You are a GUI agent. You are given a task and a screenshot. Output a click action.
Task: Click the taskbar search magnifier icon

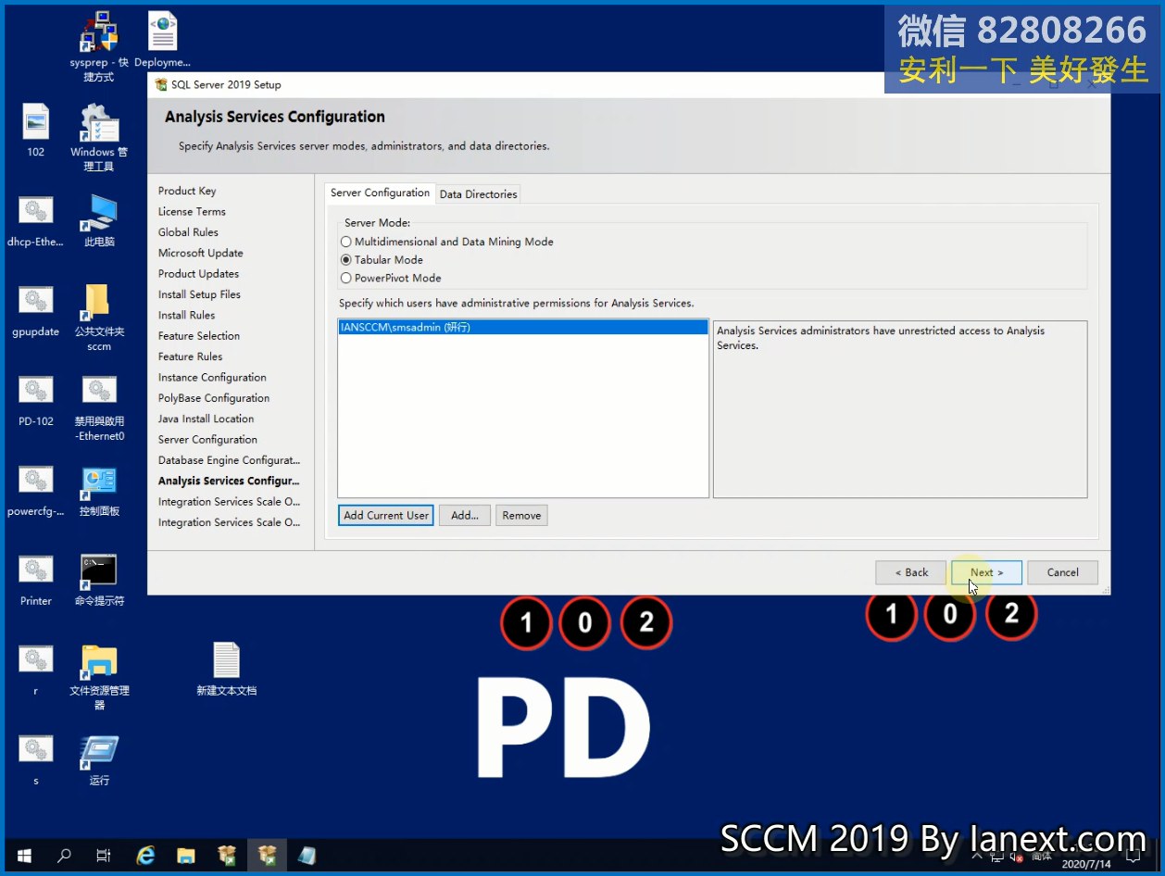pos(64,857)
